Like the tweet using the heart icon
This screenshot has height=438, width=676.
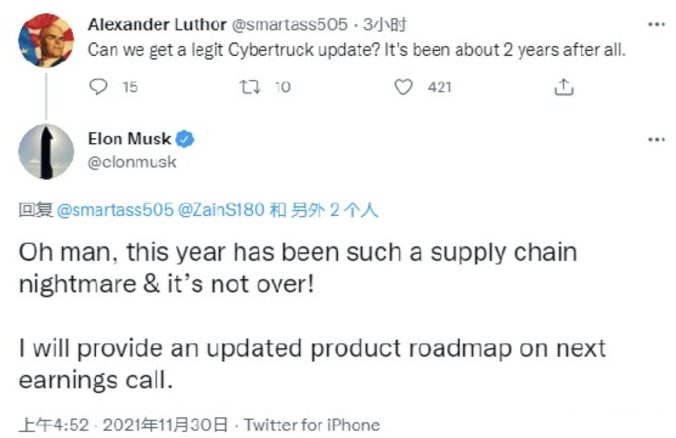tap(404, 88)
